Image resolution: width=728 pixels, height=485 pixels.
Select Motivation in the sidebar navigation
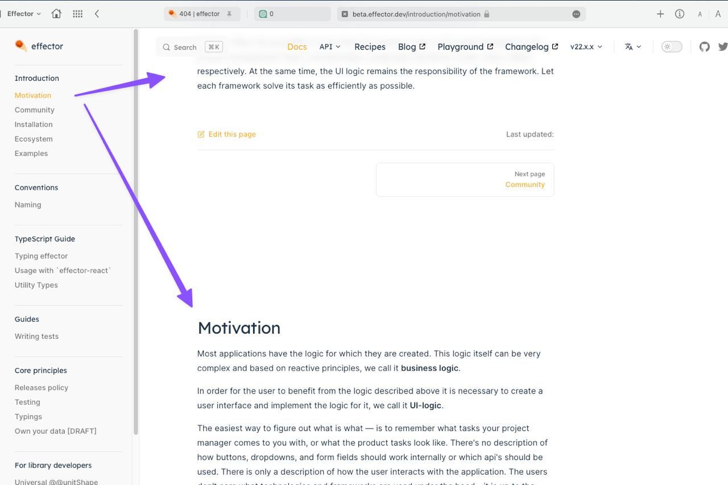click(32, 95)
